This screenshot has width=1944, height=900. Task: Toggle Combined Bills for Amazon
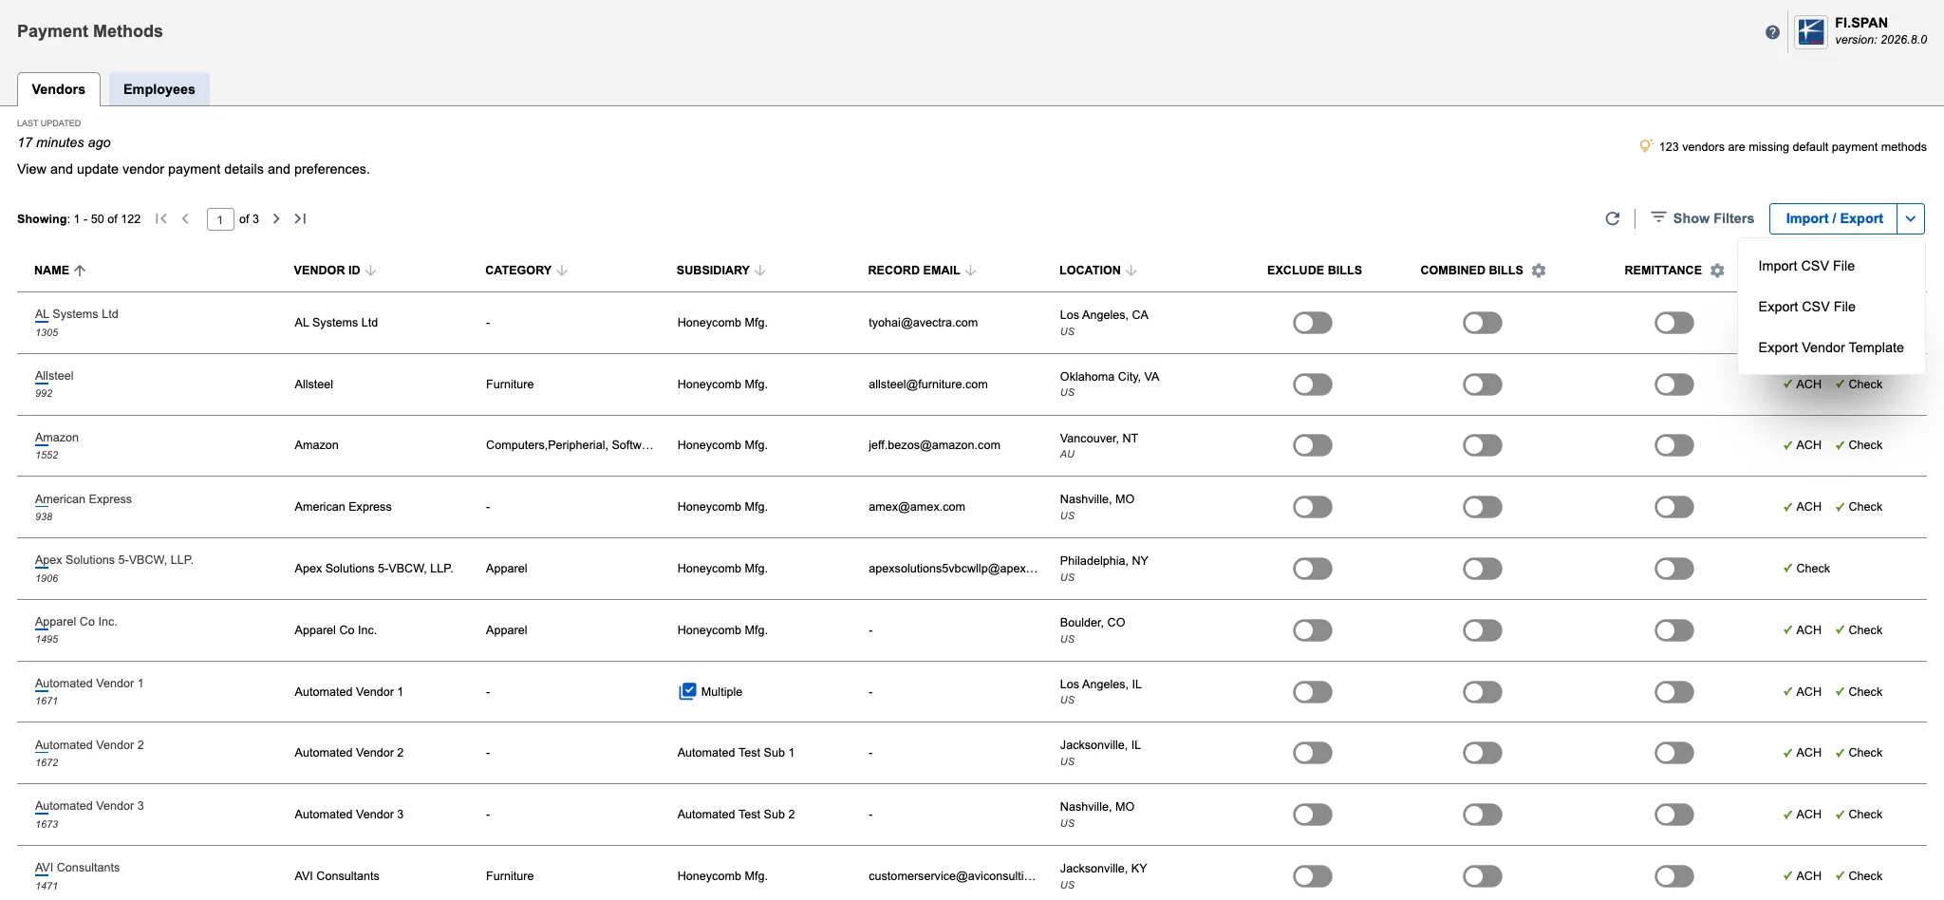(1483, 445)
